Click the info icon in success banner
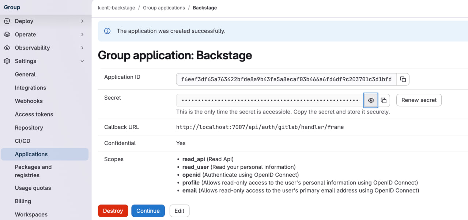Image resolution: width=468 pixels, height=220 pixels. (107, 31)
